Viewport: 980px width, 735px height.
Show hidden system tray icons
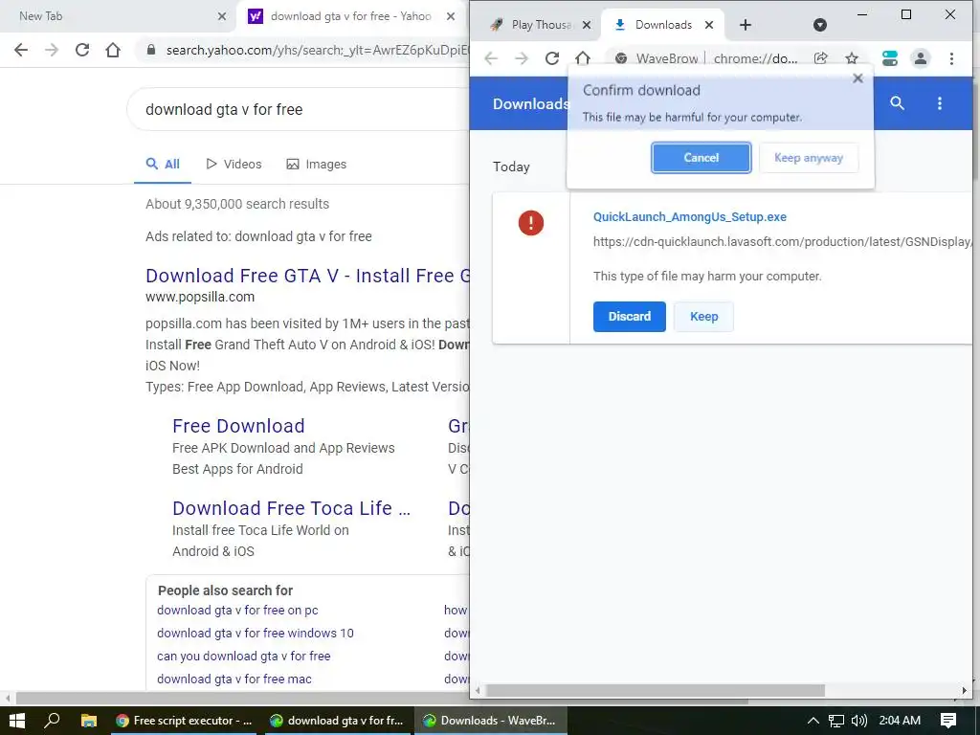pyautogui.click(x=813, y=721)
